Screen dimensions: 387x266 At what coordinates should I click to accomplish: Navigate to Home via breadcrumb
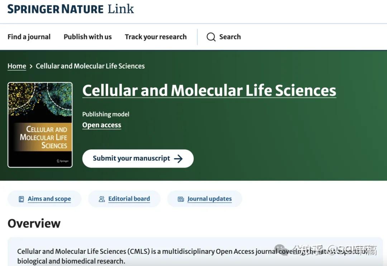16,66
